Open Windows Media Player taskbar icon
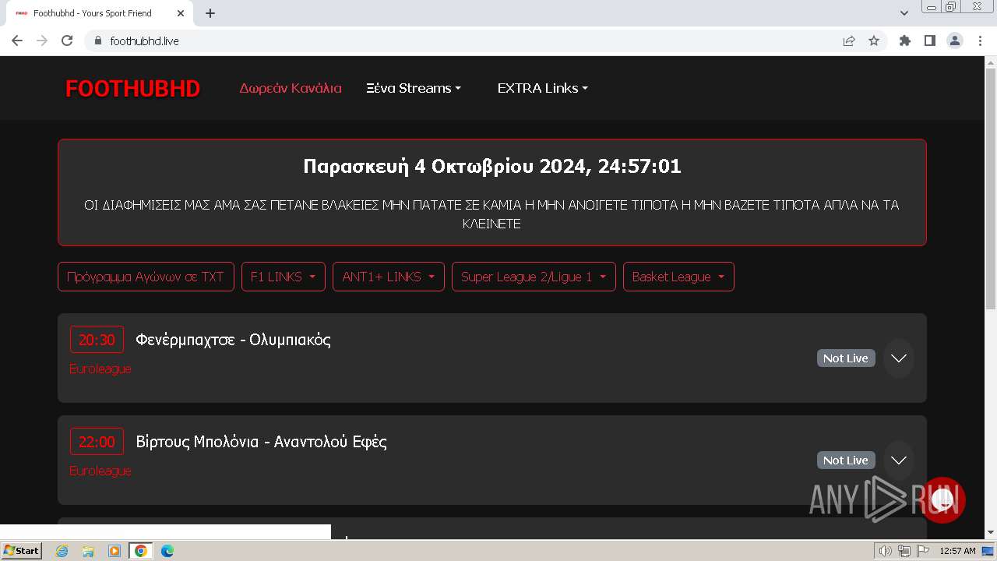The image size is (997, 561). click(114, 551)
